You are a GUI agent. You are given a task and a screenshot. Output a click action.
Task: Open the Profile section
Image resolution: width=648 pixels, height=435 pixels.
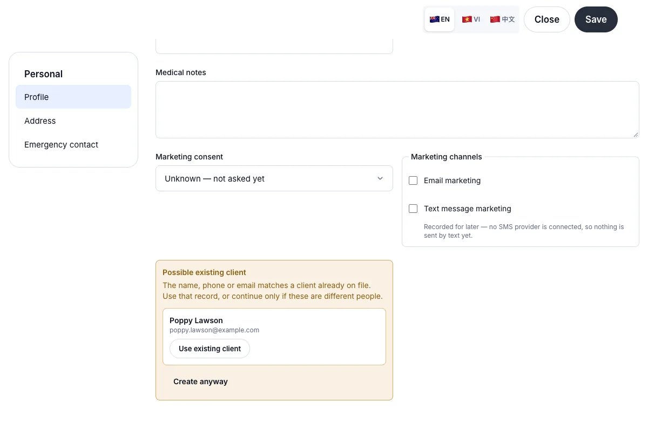(x=73, y=97)
